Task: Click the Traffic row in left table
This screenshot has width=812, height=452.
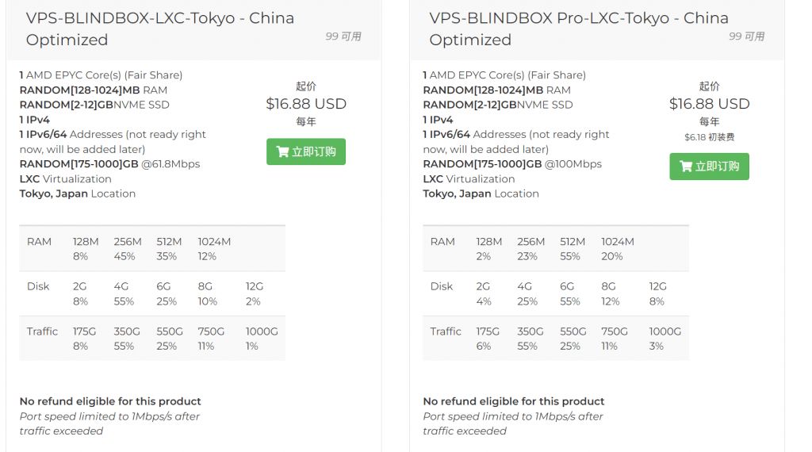Action: pos(152,338)
